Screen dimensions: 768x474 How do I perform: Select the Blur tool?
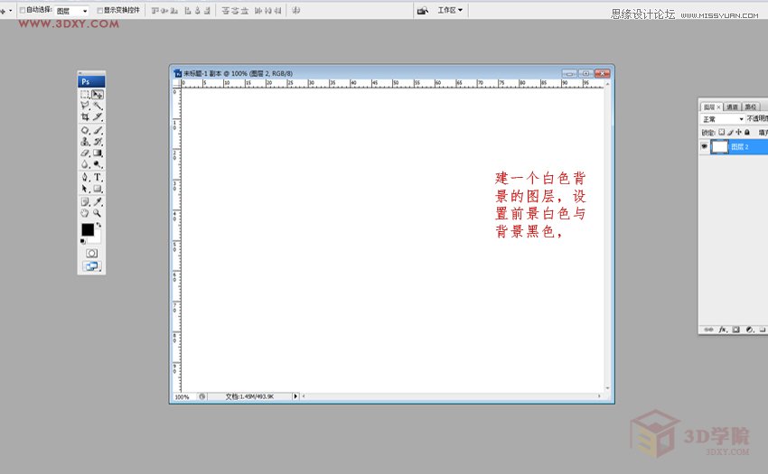point(85,164)
